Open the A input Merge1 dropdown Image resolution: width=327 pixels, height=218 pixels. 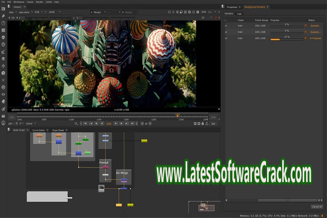98,12
